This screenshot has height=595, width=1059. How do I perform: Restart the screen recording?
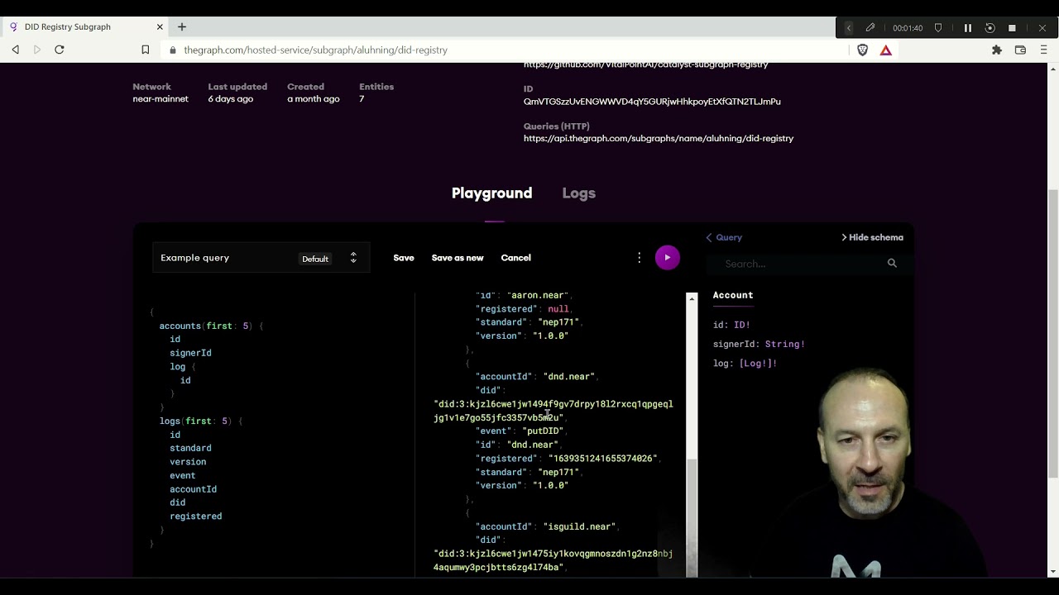coord(990,28)
